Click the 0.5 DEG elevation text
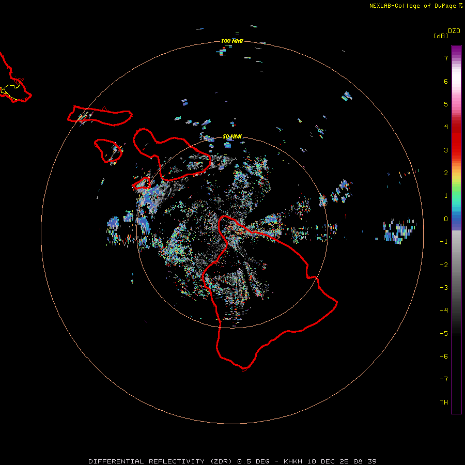Image resolution: width=465 pixels, height=465 pixels. (x=254, y=461)
